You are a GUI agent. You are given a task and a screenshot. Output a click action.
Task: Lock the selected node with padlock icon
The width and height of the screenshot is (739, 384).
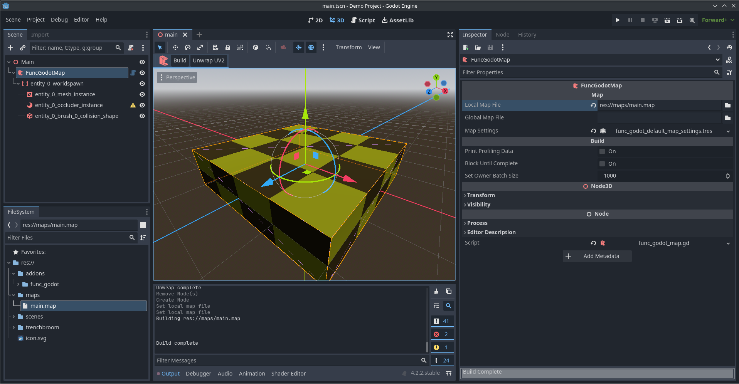pyautogui.click(x=228, y=47)
